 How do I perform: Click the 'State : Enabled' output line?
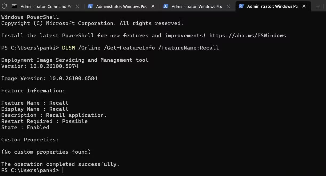(x=25, y=127)
